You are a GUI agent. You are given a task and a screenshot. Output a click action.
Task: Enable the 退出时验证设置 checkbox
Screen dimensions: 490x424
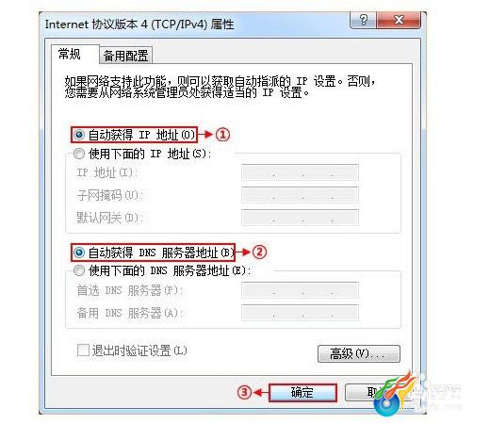(x=83, y=350)
